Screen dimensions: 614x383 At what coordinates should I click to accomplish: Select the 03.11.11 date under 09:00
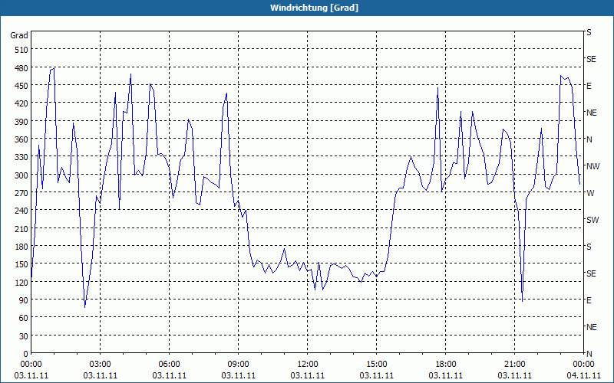238,375
